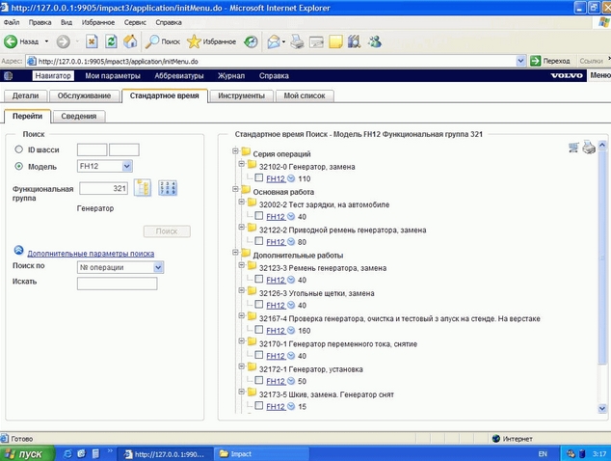Image resolution: width=611 pixels, height=461 pixels.
Task: Open the Навигатор menu item
Action: [x=53, y=75]
